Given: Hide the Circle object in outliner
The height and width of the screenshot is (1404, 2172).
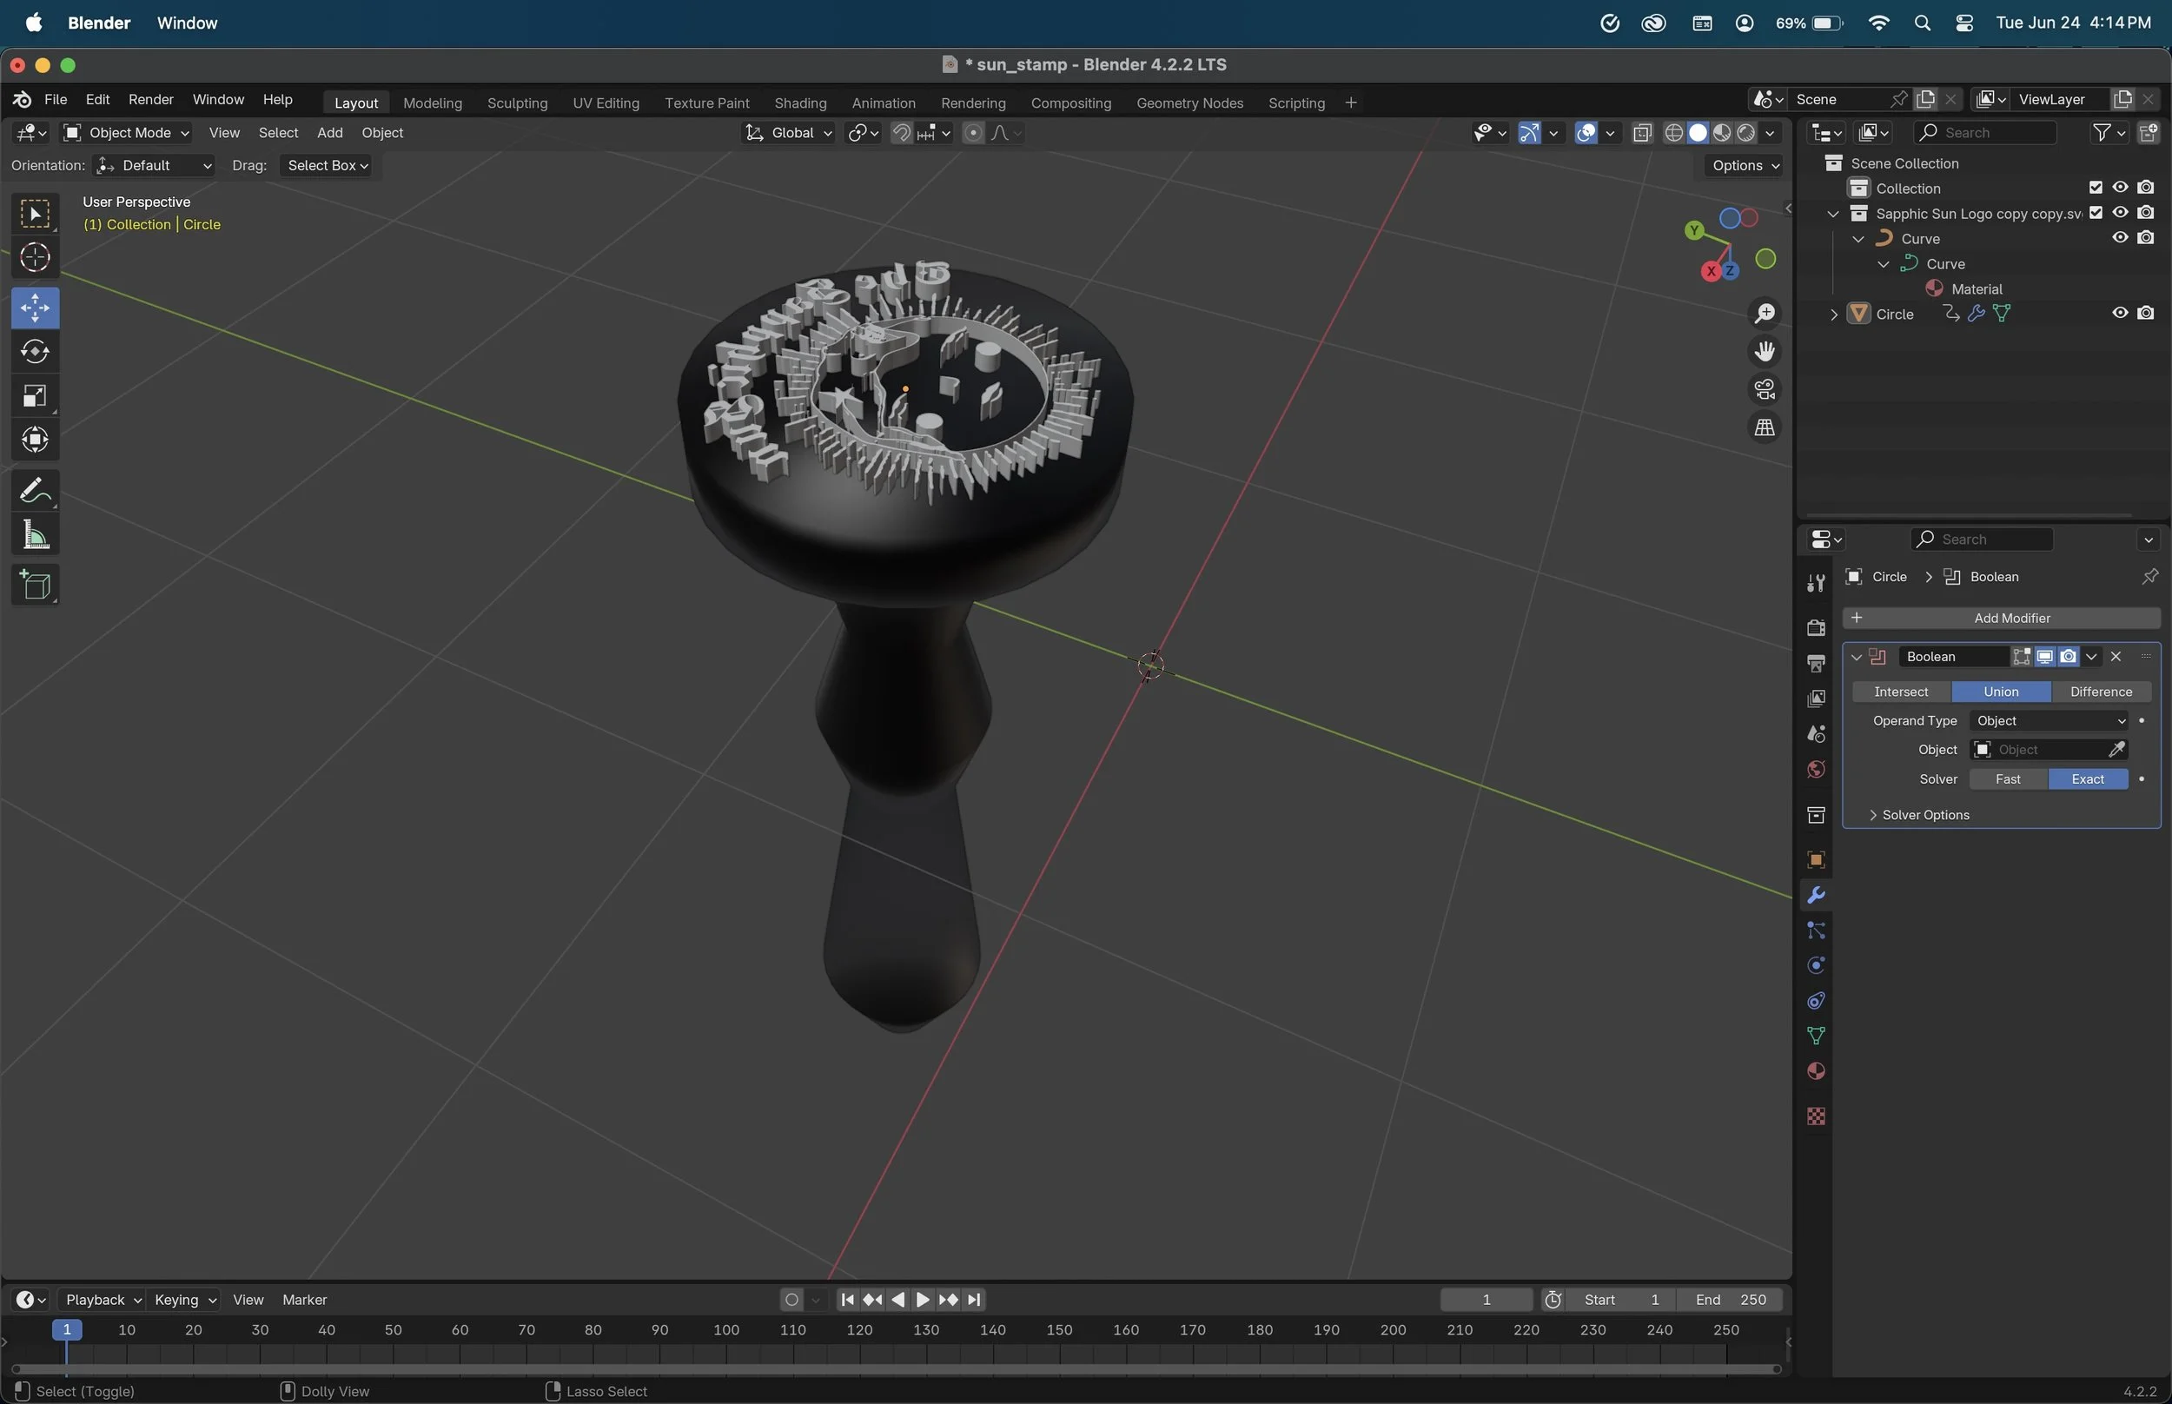Looking at the screenshot, I should pos(2120,313).
